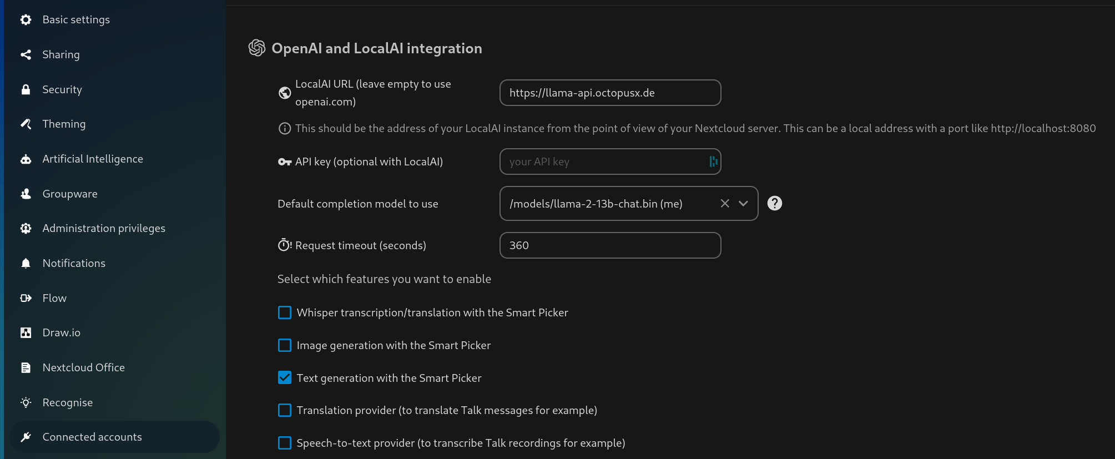Open Flow settings
This screenshot has width=1115, height=459.
(x=114, y=298)
